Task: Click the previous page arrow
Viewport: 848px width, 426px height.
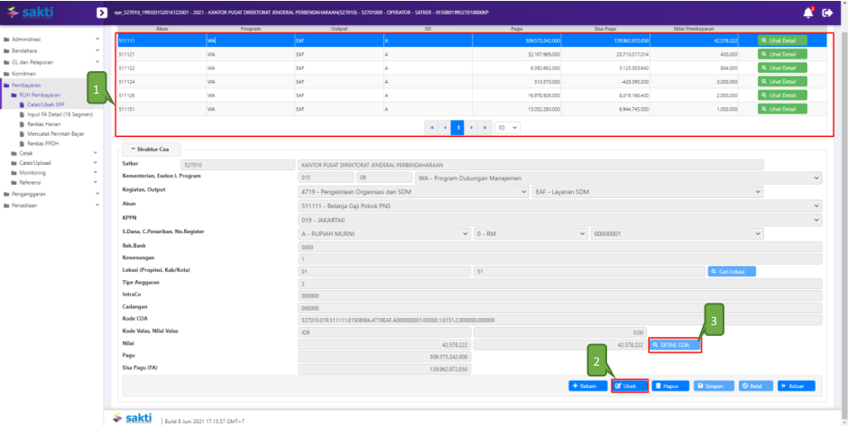Action: pos(445,128)
